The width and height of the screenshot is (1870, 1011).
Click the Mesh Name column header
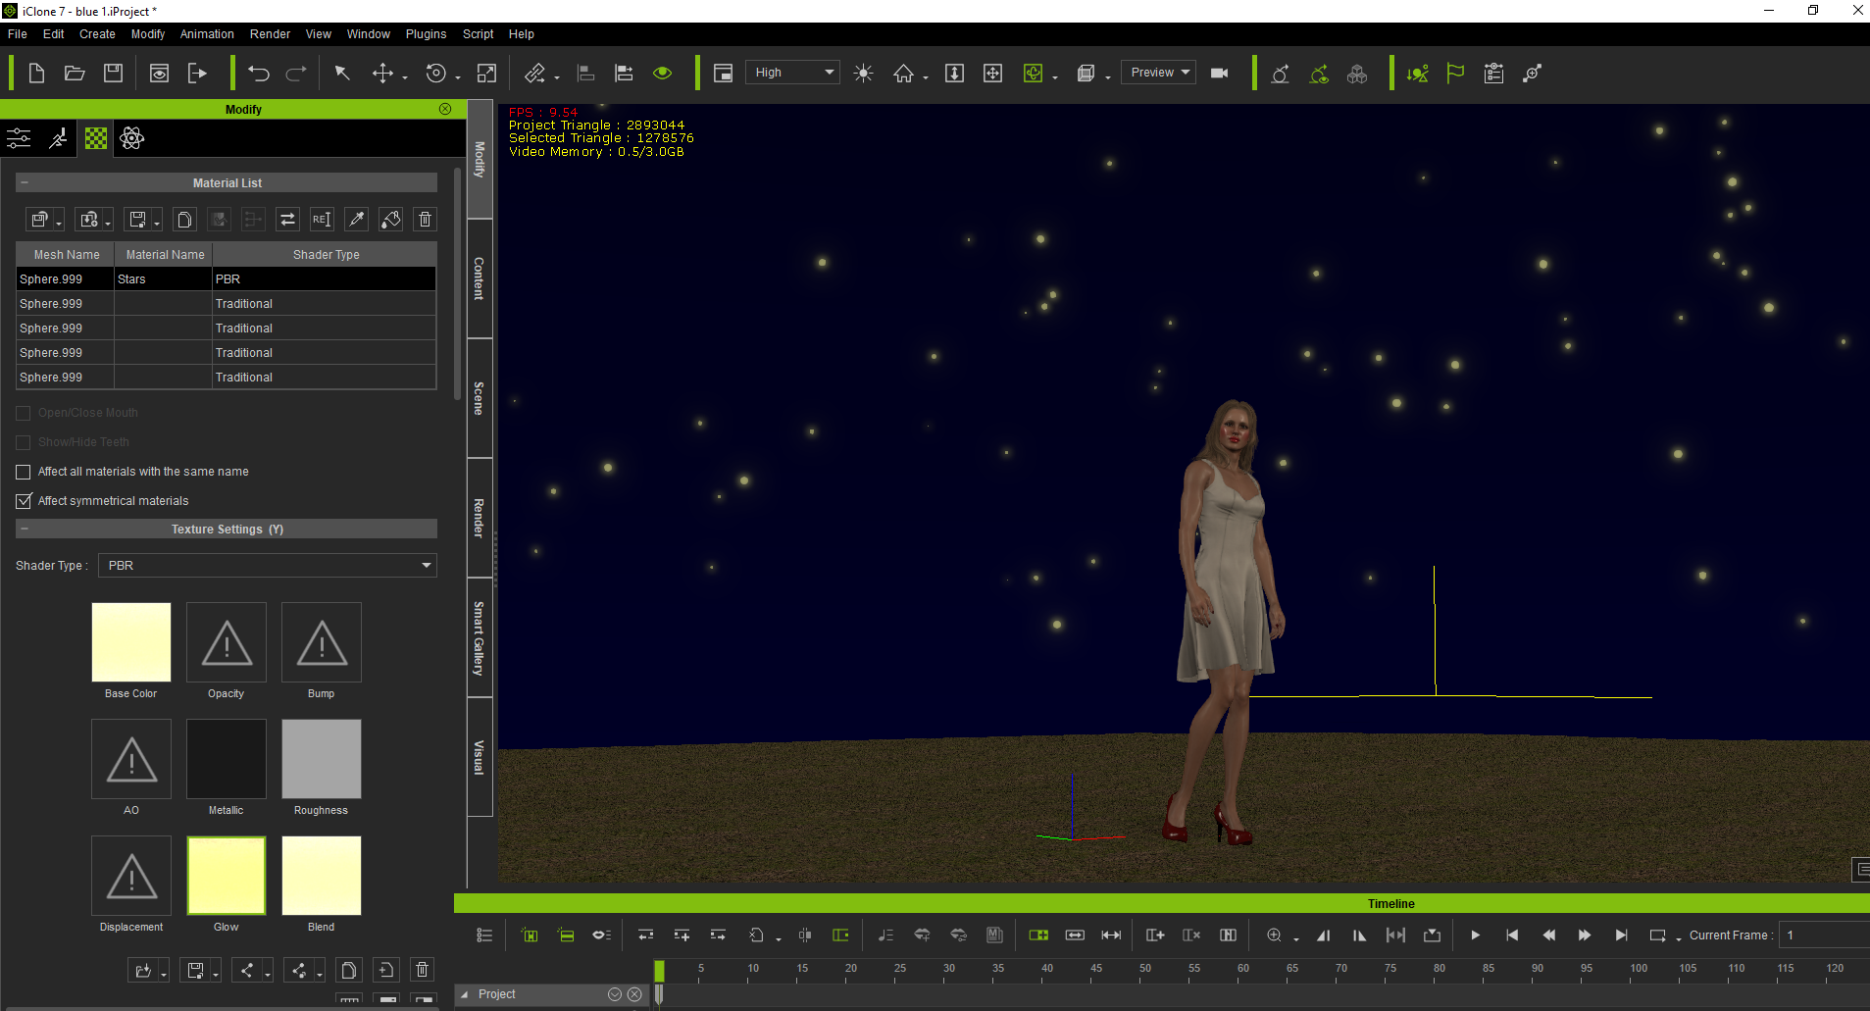[66, 255]
